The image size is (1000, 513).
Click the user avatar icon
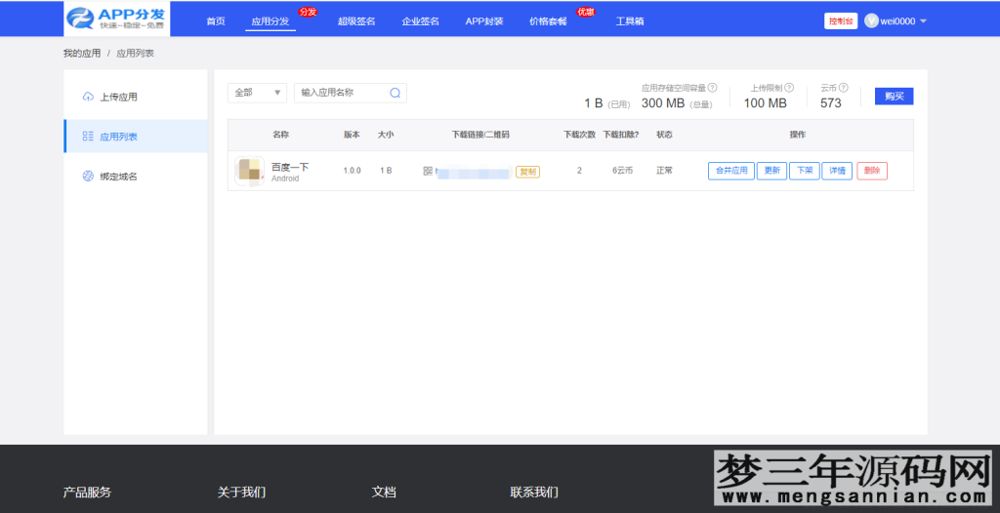pyautogui.click(x=871, y=21)
